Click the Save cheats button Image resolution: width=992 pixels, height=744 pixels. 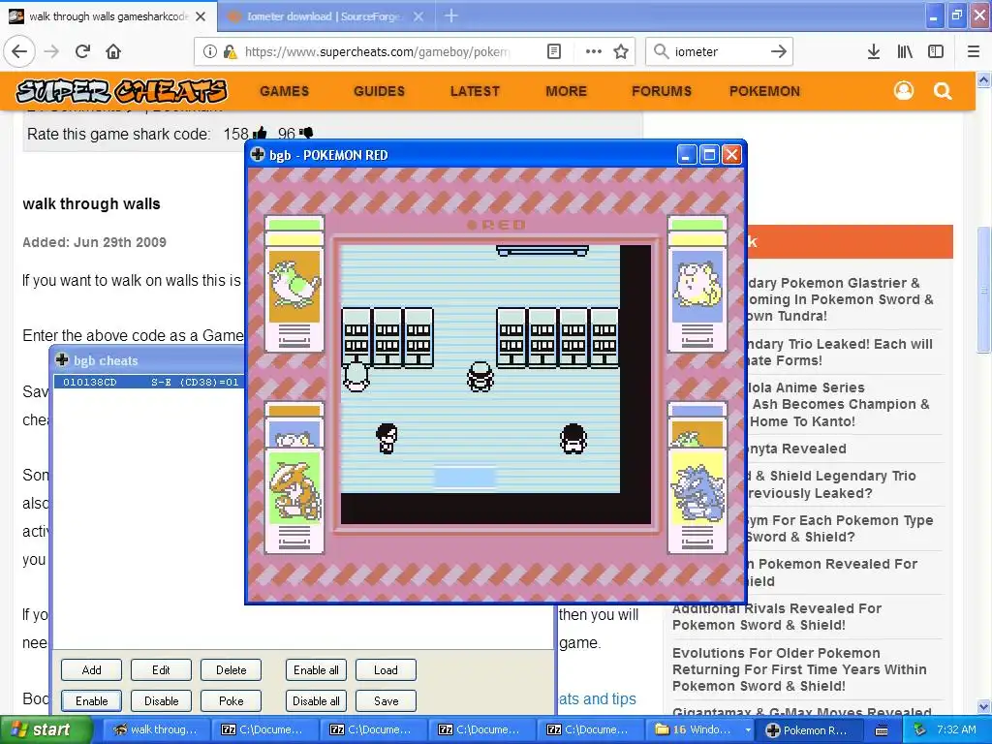click(386, 701)
